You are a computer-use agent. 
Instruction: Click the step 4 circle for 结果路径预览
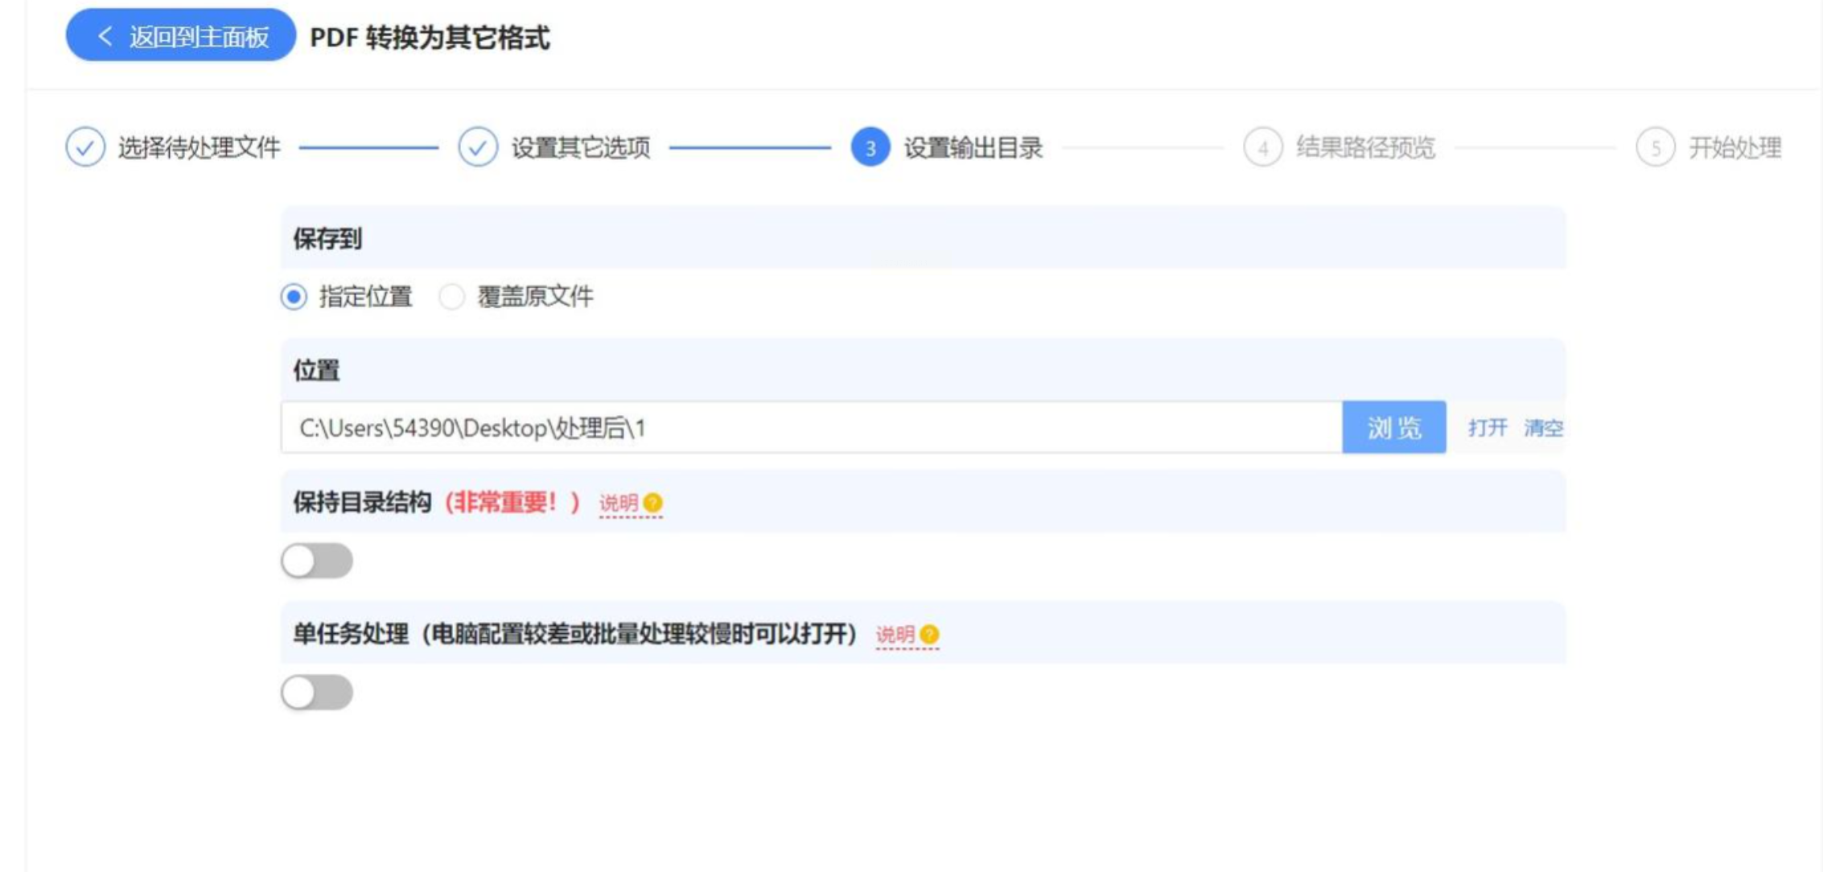[x=1263, y=147]
